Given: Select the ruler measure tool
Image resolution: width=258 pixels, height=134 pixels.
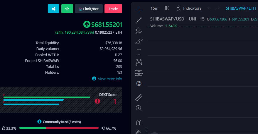Looking at the screenshot, I should coord(139,98).
